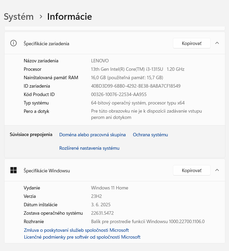Image resolution: width=229 pixels, height=251 pixels.
Task: Open Zmluva o poskytovaní služieb spoločnosti Microsoft
Action: pos(76,230)
